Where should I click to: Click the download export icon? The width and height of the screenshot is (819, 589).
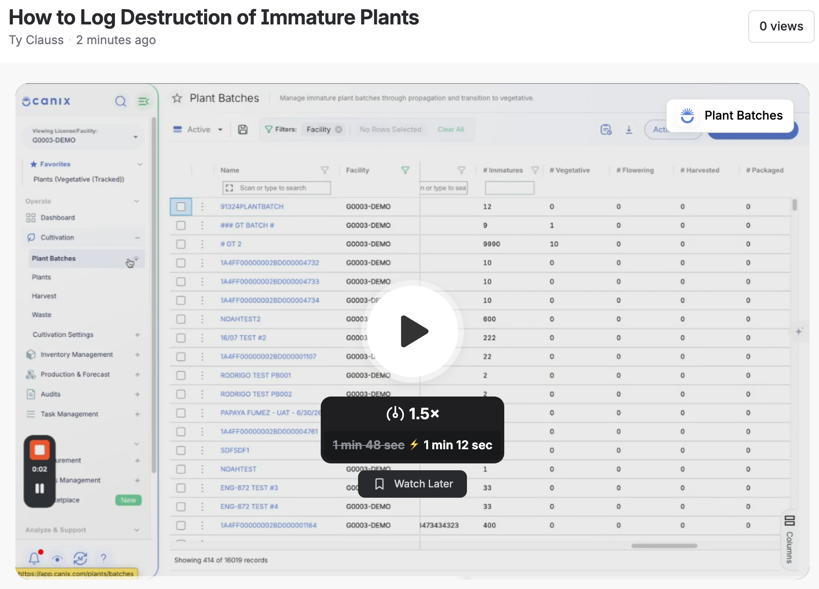pos(629,129)
